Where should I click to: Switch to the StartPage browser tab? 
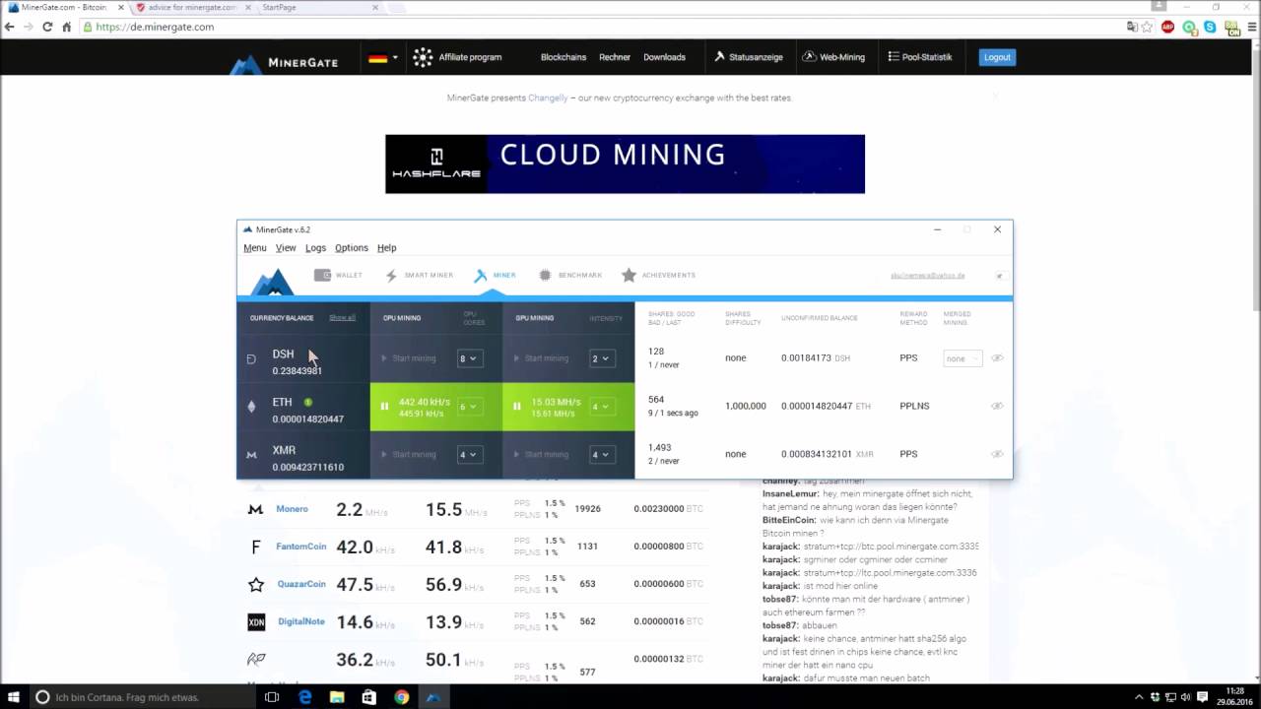tap(313, 7)
